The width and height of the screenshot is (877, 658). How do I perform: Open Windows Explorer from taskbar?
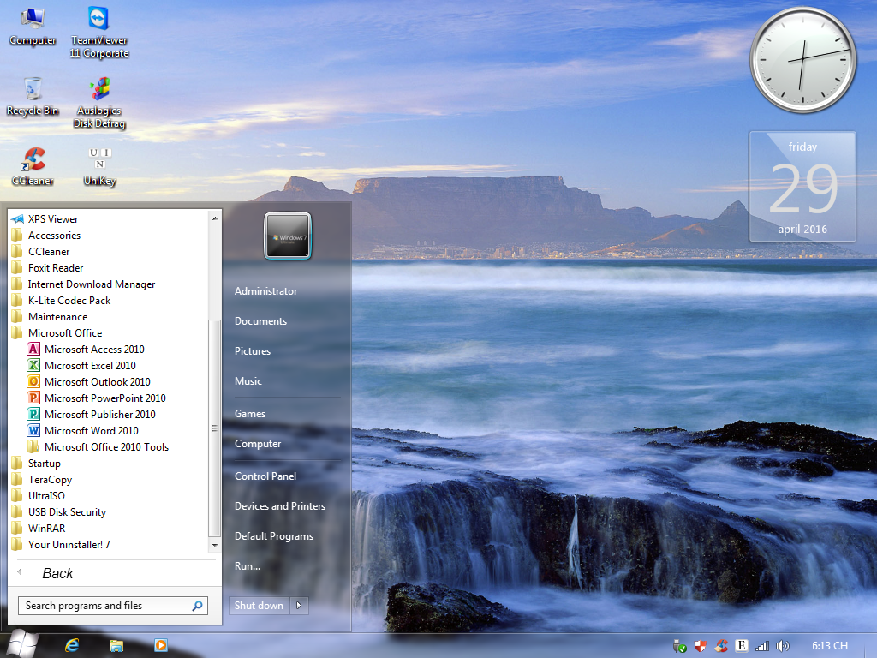pyautogui.click(x=116, y=645)
